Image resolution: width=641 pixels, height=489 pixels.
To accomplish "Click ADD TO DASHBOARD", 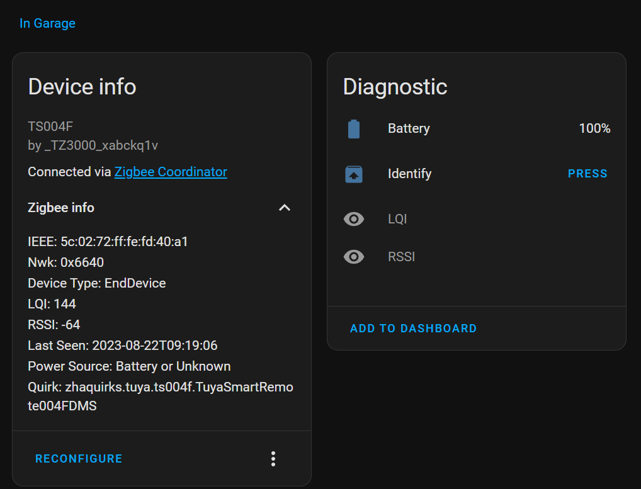I will click(413, 329).
